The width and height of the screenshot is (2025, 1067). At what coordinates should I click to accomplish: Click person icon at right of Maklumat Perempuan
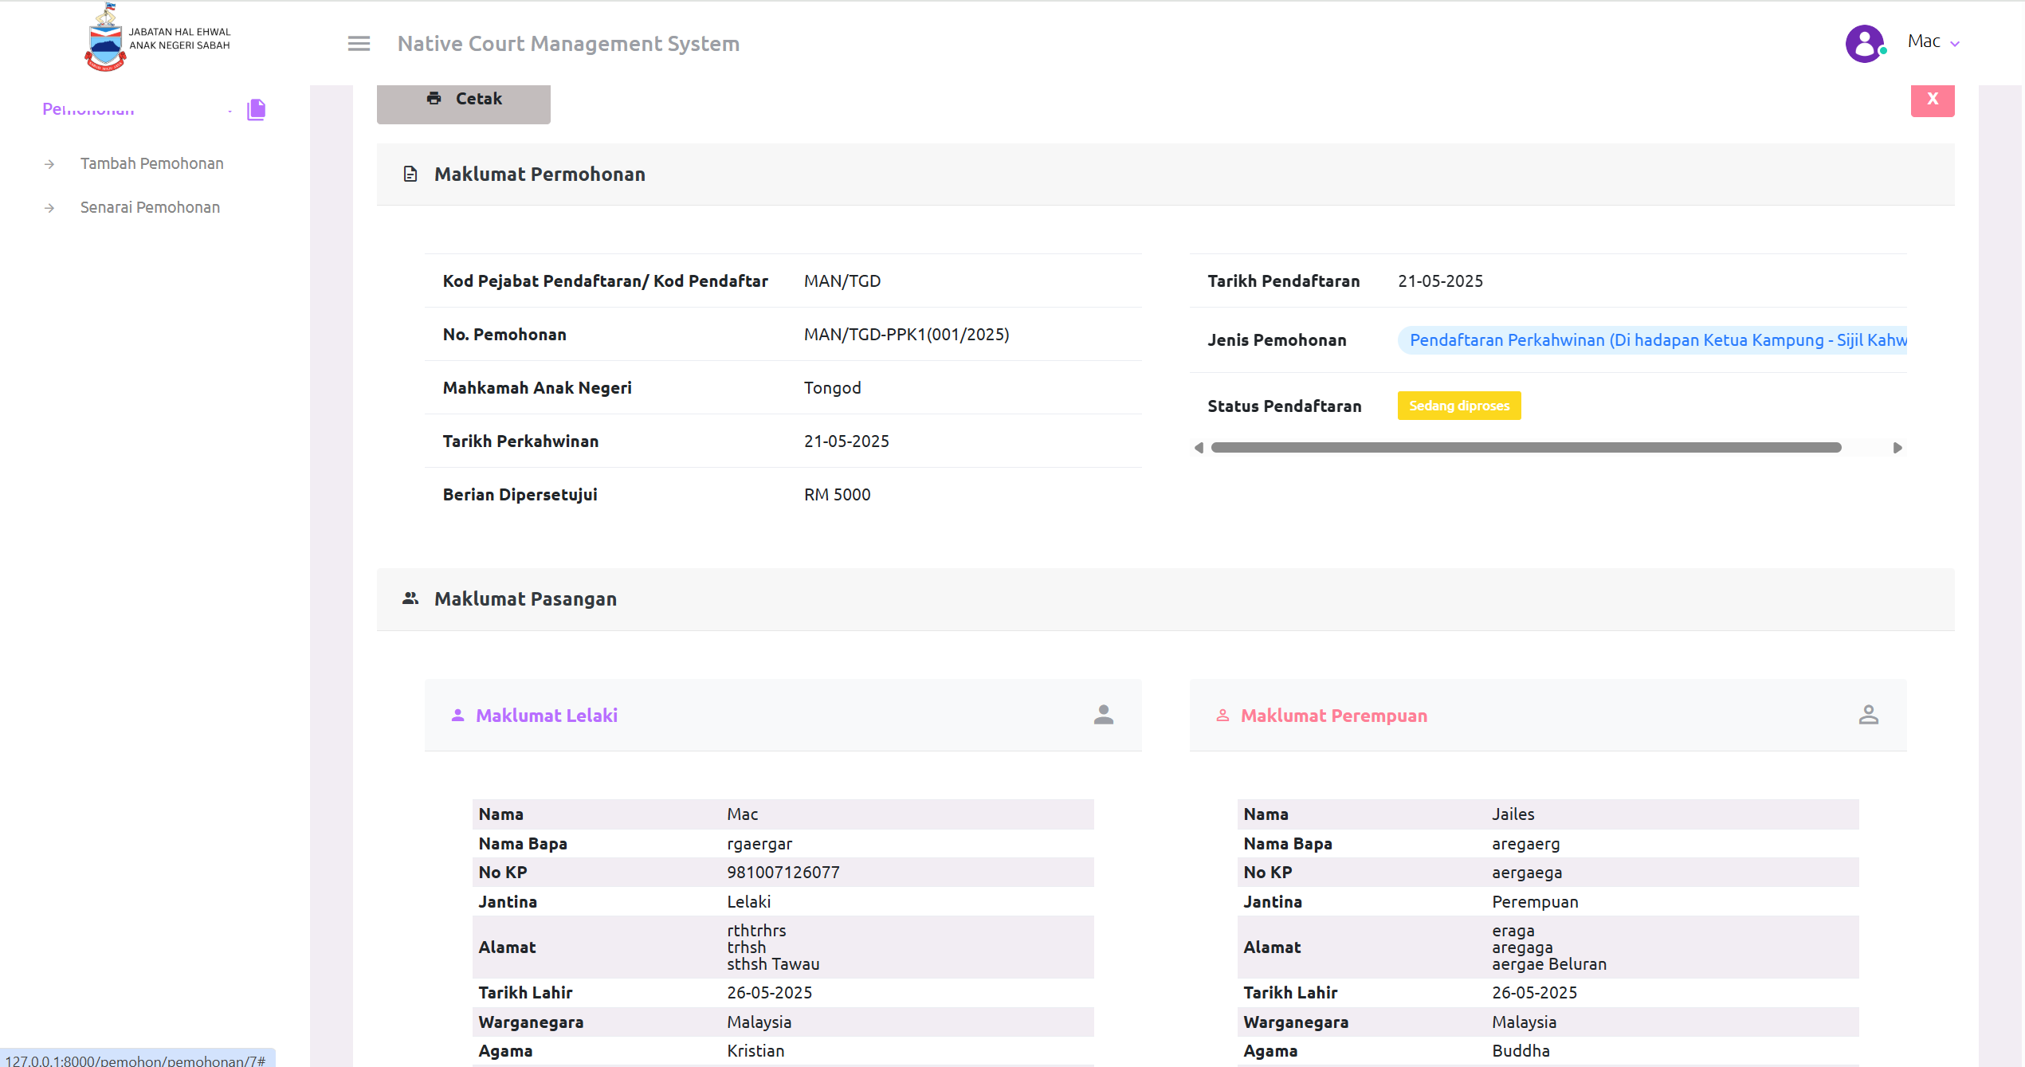pos(1868,715)
